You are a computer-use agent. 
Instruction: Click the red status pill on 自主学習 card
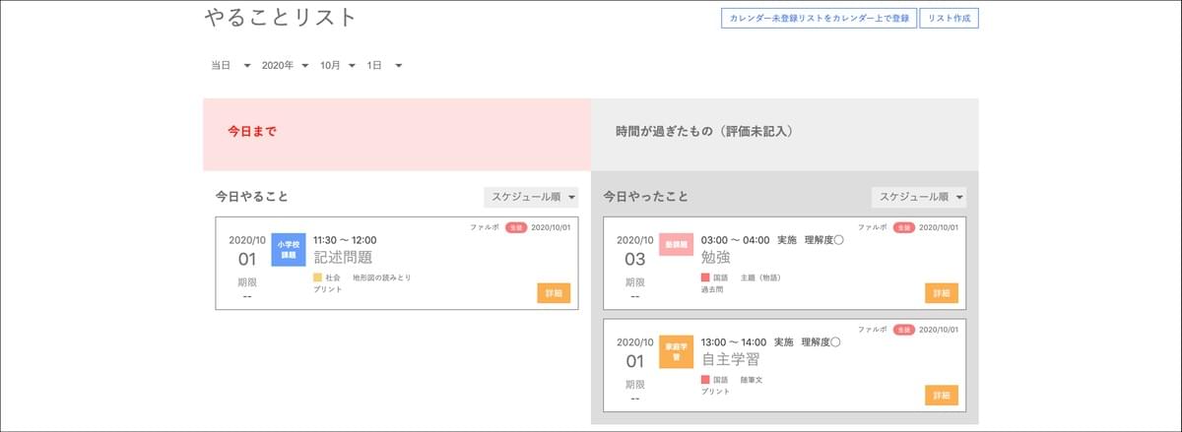point(904,330)
